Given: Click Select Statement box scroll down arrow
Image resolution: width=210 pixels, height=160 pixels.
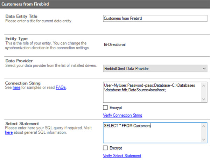Looking at the screenshot, I should point(204,139).
